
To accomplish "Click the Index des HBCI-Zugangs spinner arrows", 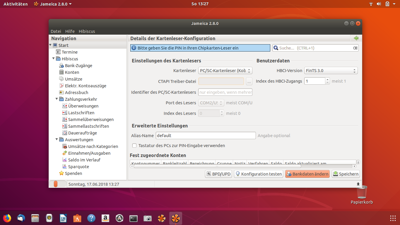I will [328, 81].
